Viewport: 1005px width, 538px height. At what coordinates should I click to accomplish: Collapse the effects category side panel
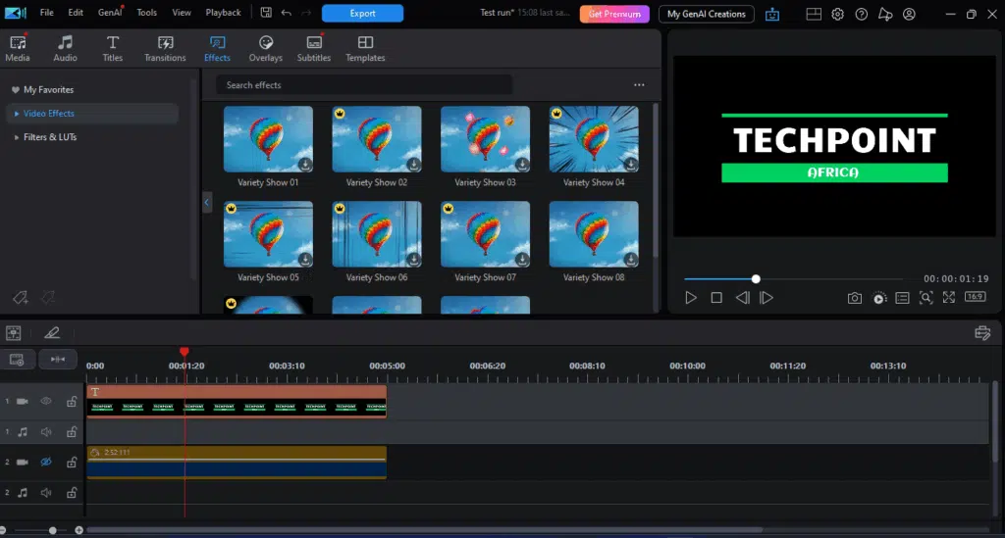pos(206,202)
